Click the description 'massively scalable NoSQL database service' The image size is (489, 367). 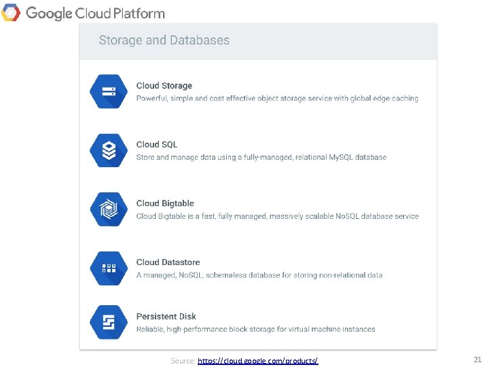278,216
